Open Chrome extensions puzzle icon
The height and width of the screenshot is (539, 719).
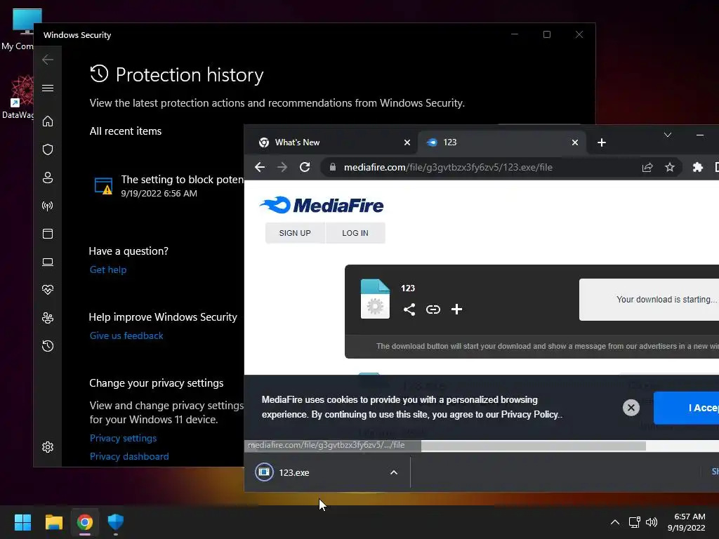(x=697, y=167)
